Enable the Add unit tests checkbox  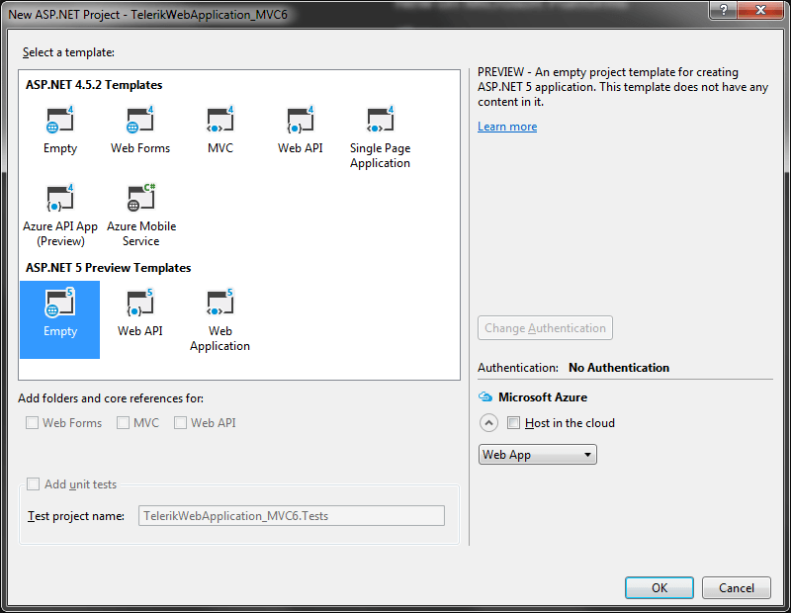34,484
